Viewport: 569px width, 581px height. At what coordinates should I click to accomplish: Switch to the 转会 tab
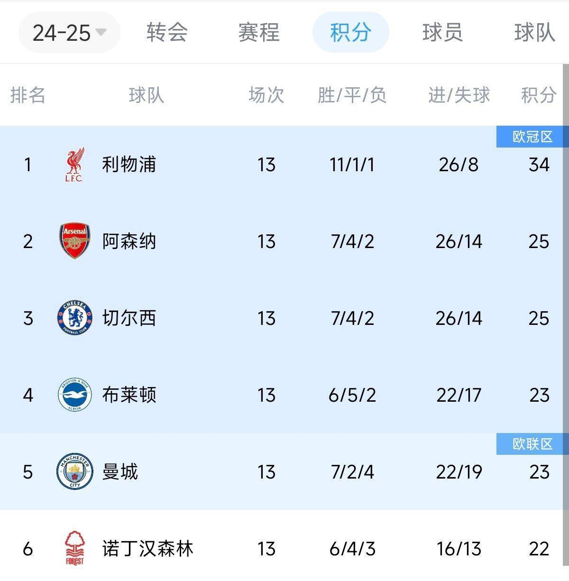tap(167, 33)
